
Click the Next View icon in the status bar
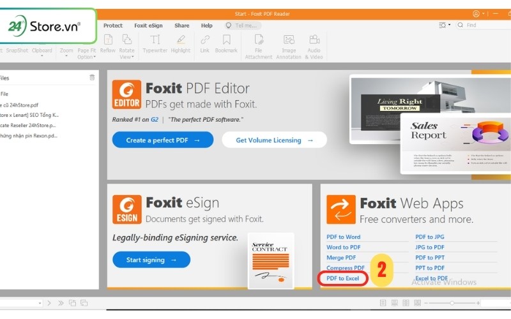click(84, 303)
